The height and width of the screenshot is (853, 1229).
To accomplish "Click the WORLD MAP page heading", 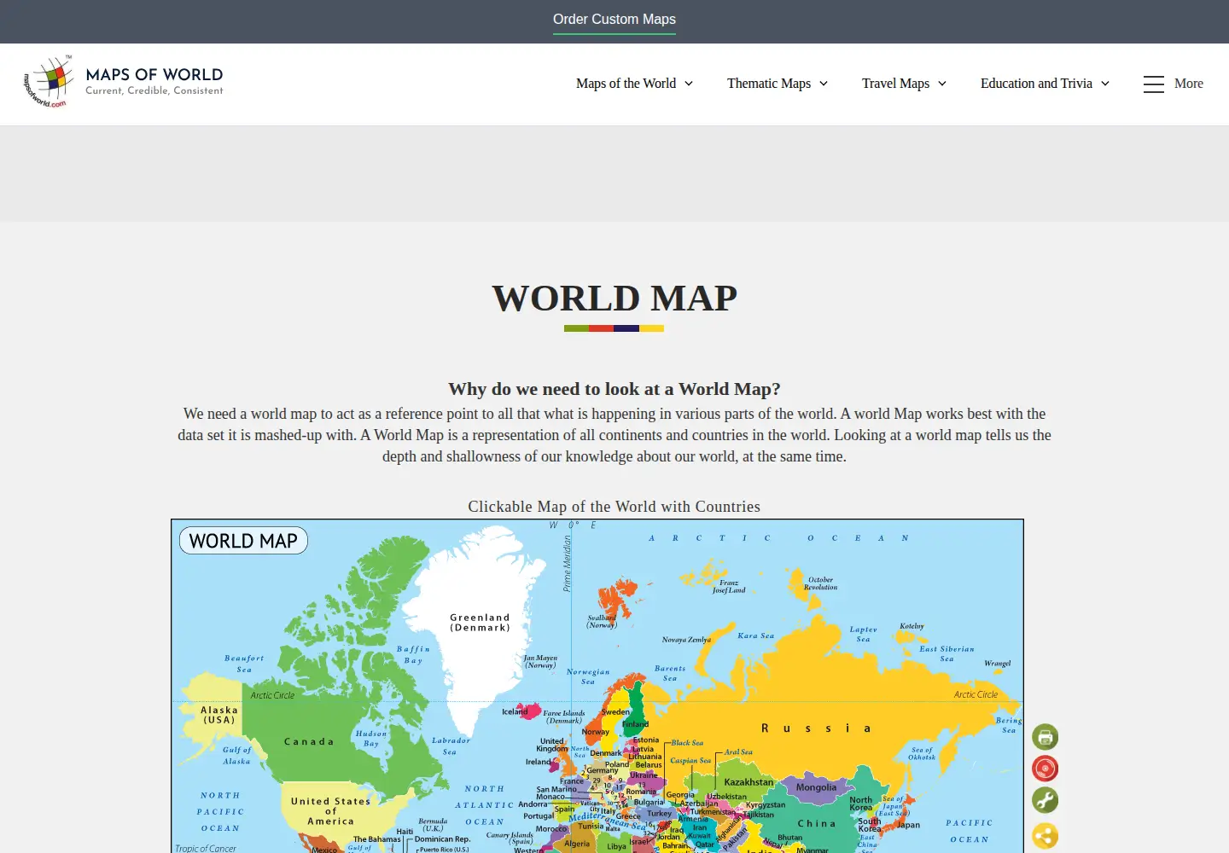I will click(614, 299).
